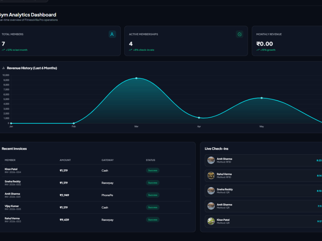Select the March data point on revenue chart
The height and width of the screenshot is (241, 322).
click(136, 78)
